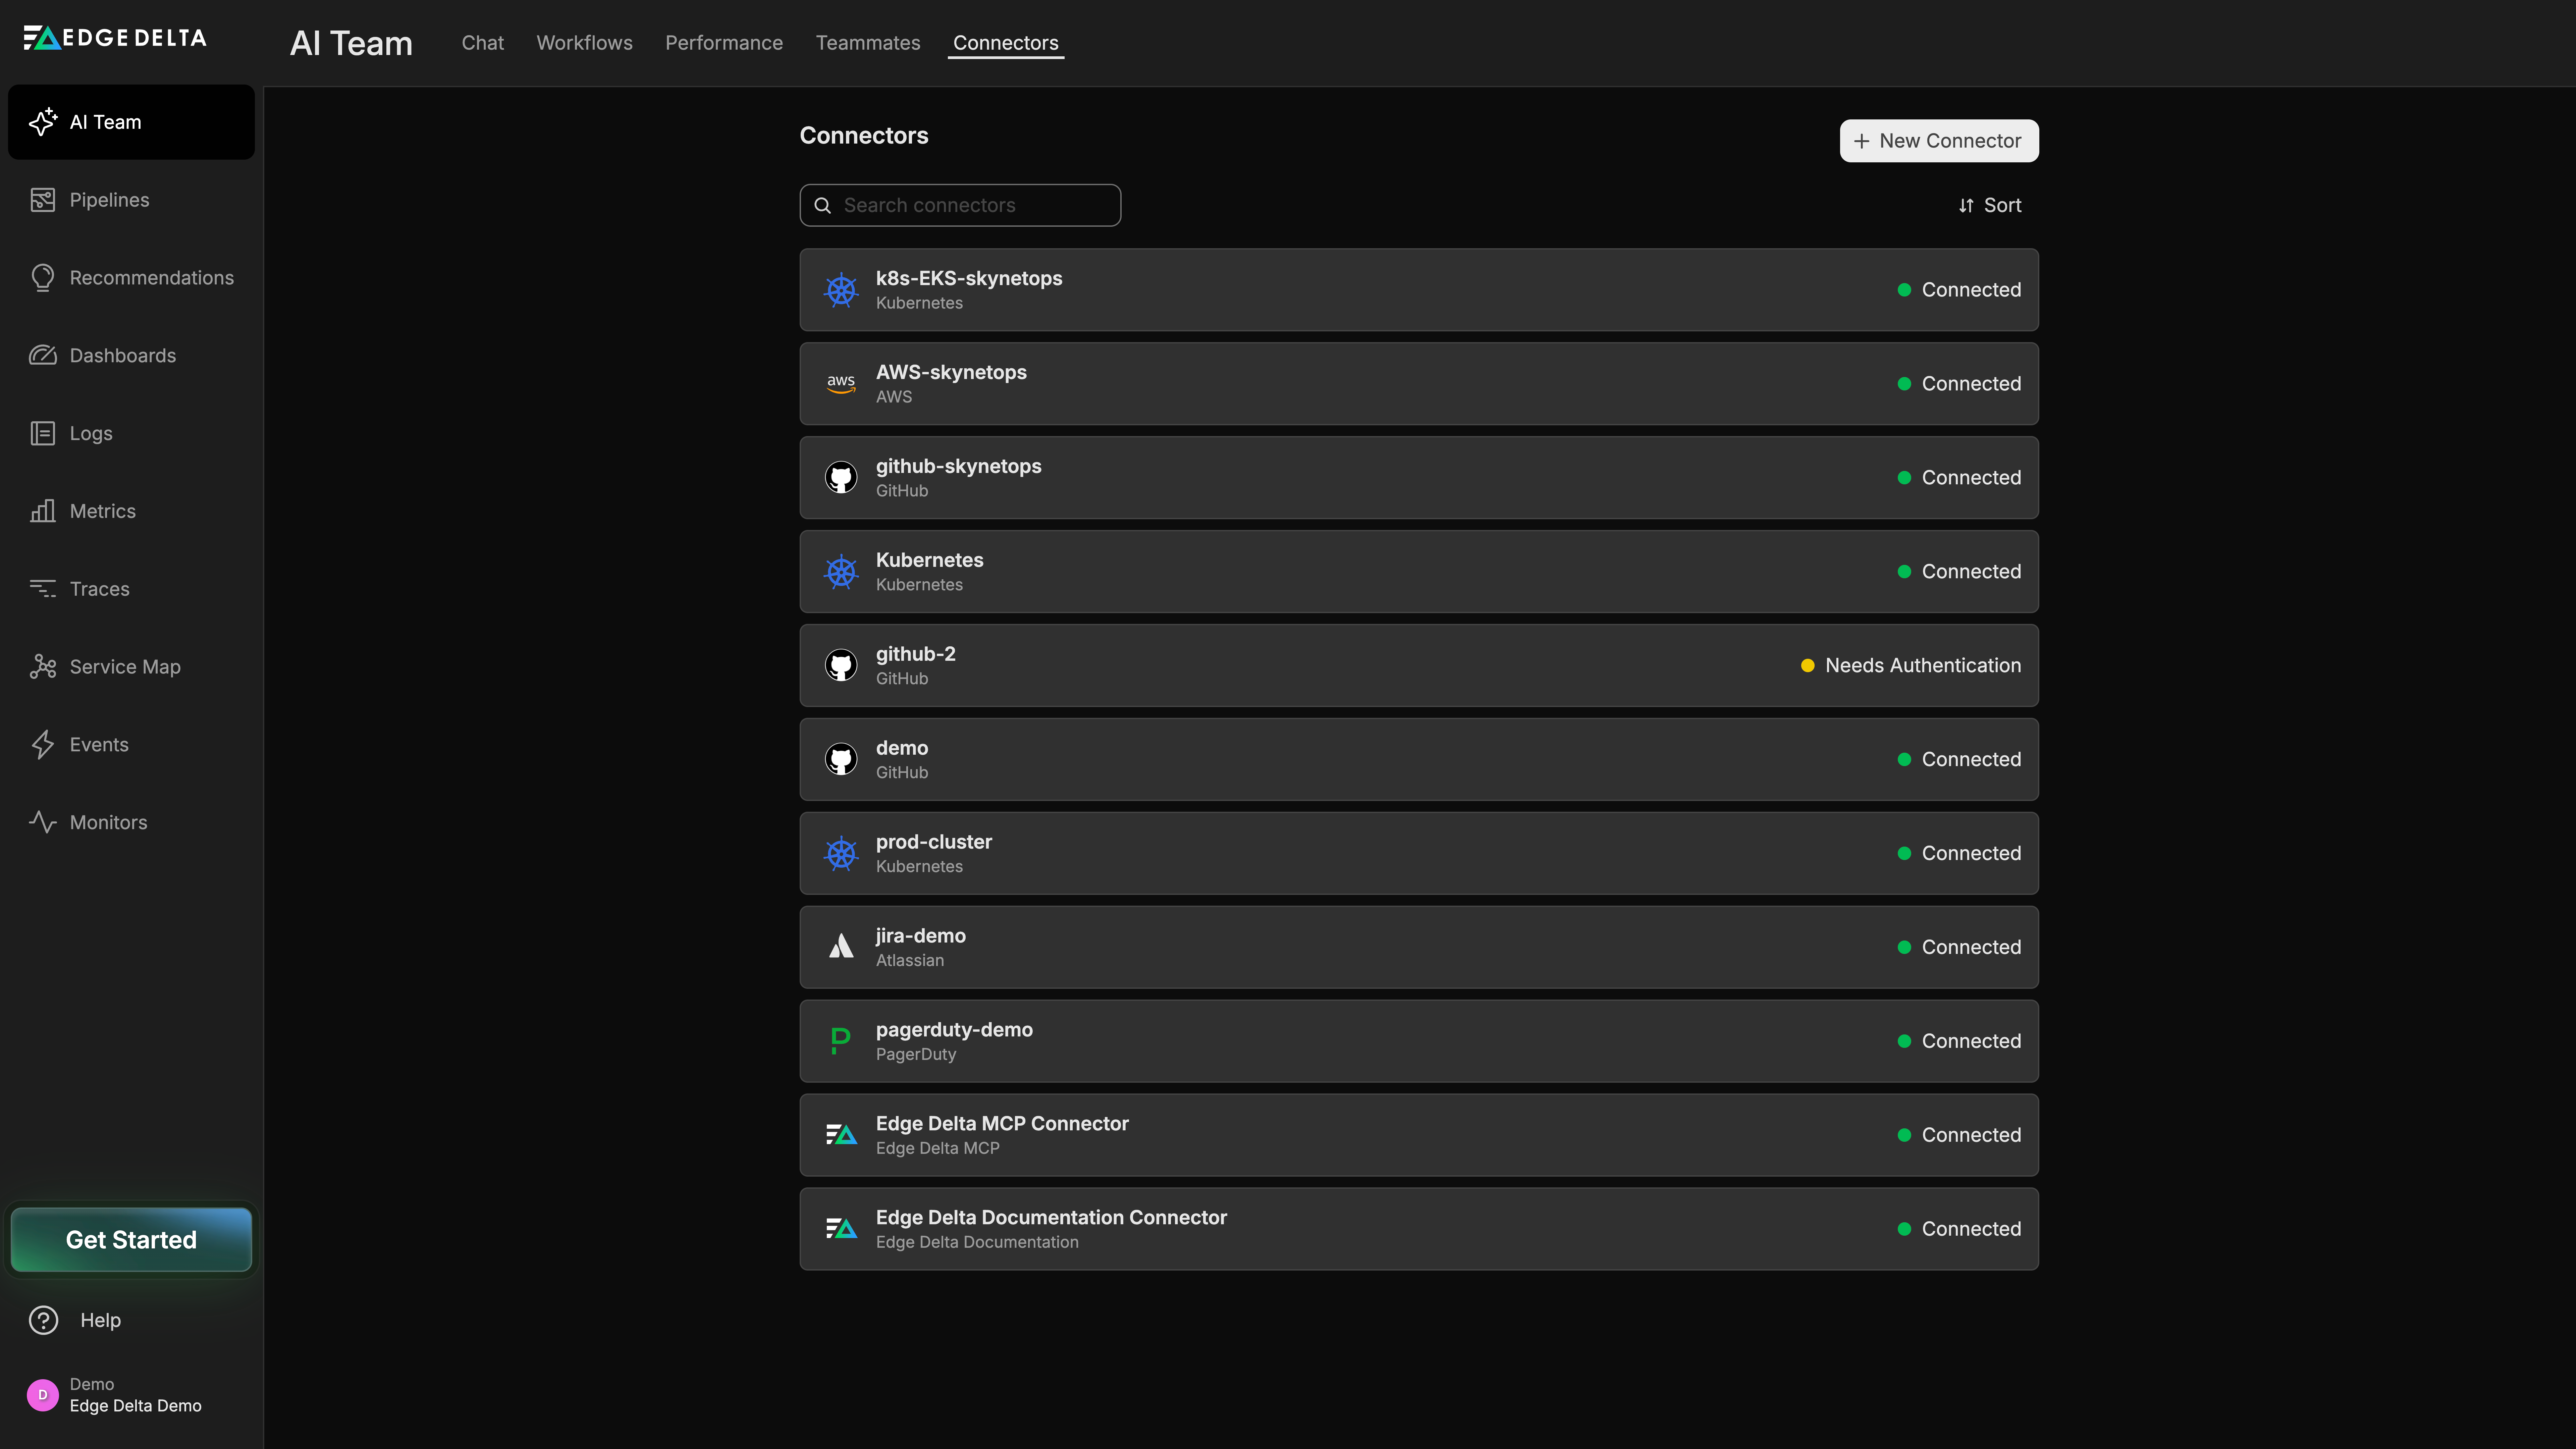
Task: Select the Connectors tab
Action: tap(1006, 43)
